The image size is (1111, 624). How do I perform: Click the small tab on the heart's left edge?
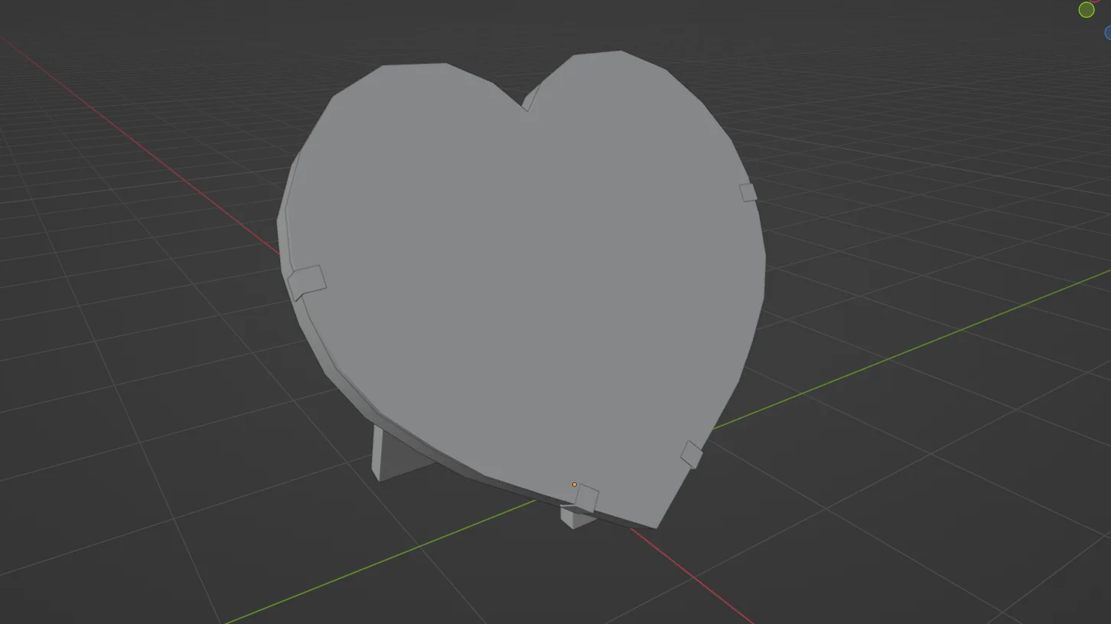pyautogui.click(x=305, y=282)
